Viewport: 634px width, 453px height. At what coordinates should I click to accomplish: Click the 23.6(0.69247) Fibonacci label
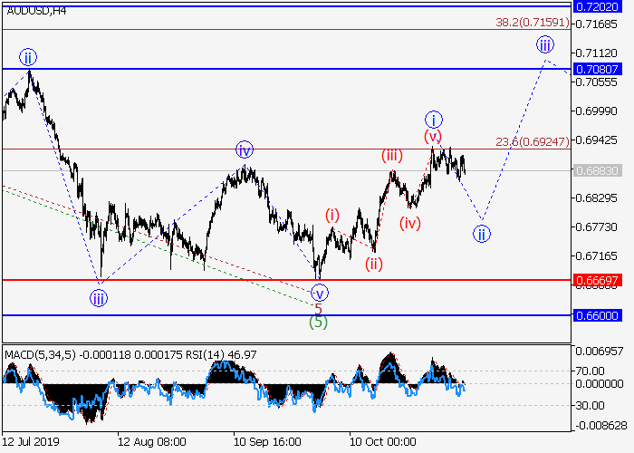(x=532, y=141)
